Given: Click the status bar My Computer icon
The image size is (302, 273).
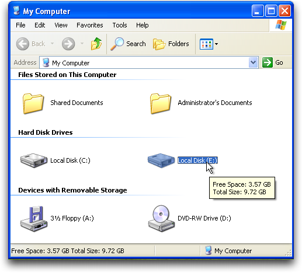Looking at the screenshot, I should point(209,251).
